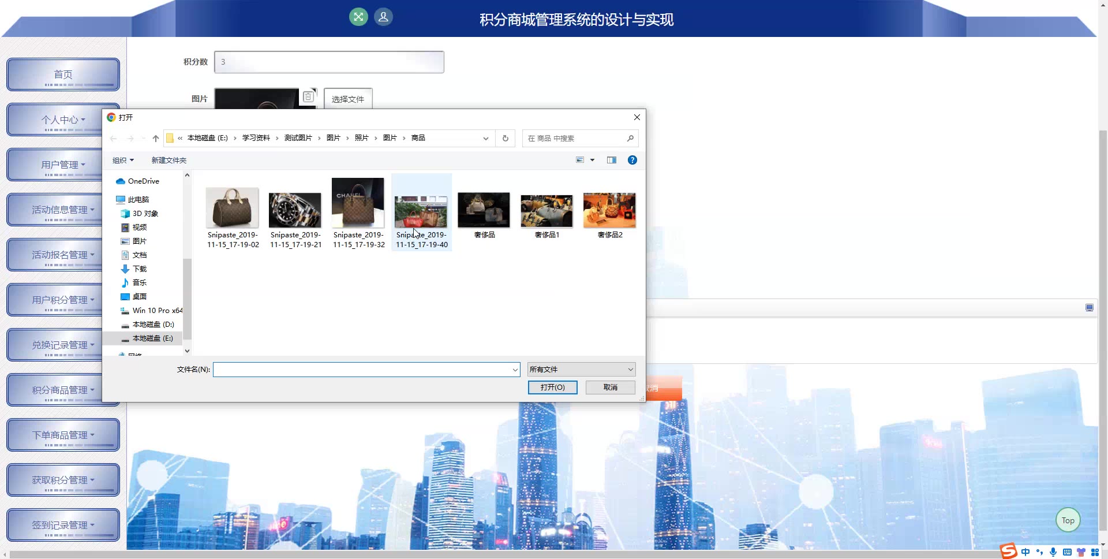
Task: Click the green fullscreen icon in header
Action: pos(358,17)
